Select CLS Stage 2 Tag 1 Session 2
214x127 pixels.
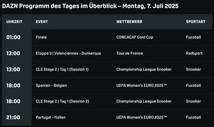(62, 101)
